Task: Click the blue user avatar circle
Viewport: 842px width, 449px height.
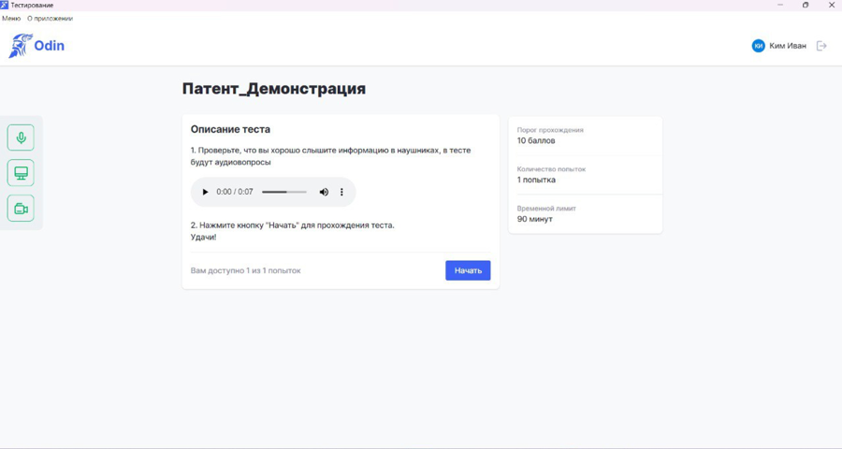Action: click(x=758, y=46)
